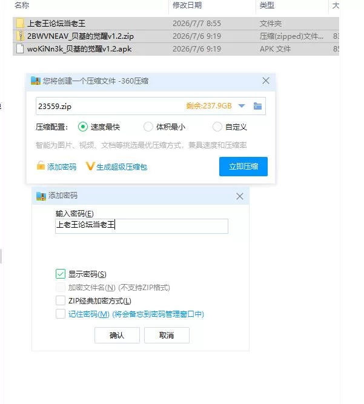Select the 速度最快 compression option
This screenshot has width=364, height=404.
[x=83, y=127]
